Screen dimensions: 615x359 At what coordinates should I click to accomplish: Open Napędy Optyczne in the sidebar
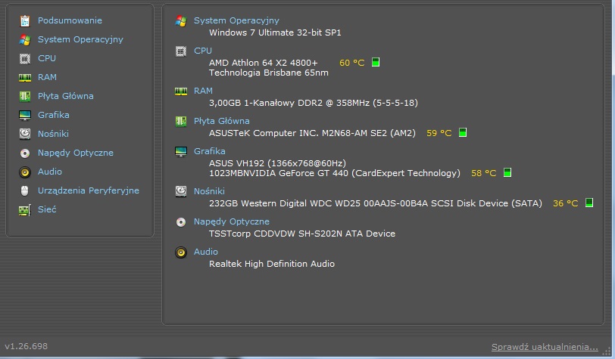pyautogui.click(x=75, y=153)
